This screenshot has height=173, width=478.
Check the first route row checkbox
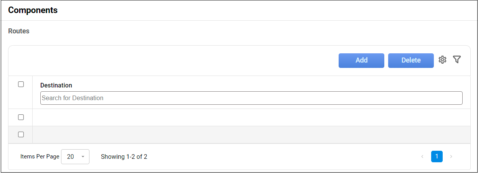[x=21, y=117]
